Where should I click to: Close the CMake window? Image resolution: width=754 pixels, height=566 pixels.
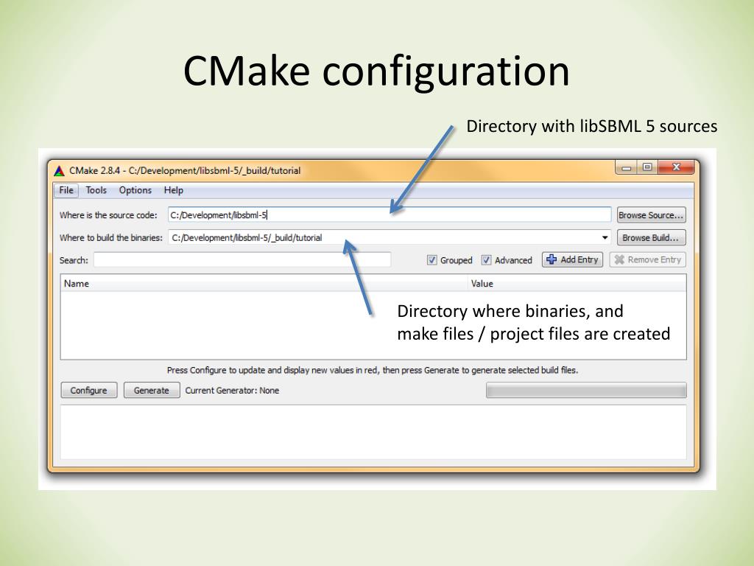click(x=676, y=167)
